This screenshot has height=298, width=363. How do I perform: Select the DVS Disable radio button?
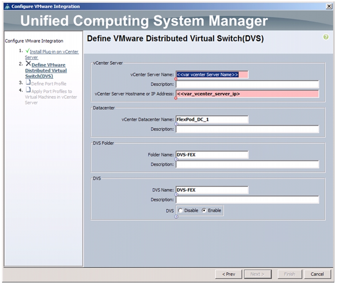[x=181, y=211]
